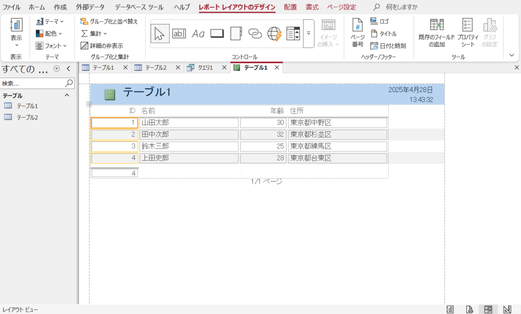
Task: Insert a タイトル into the header
Action: pos(384,34)
